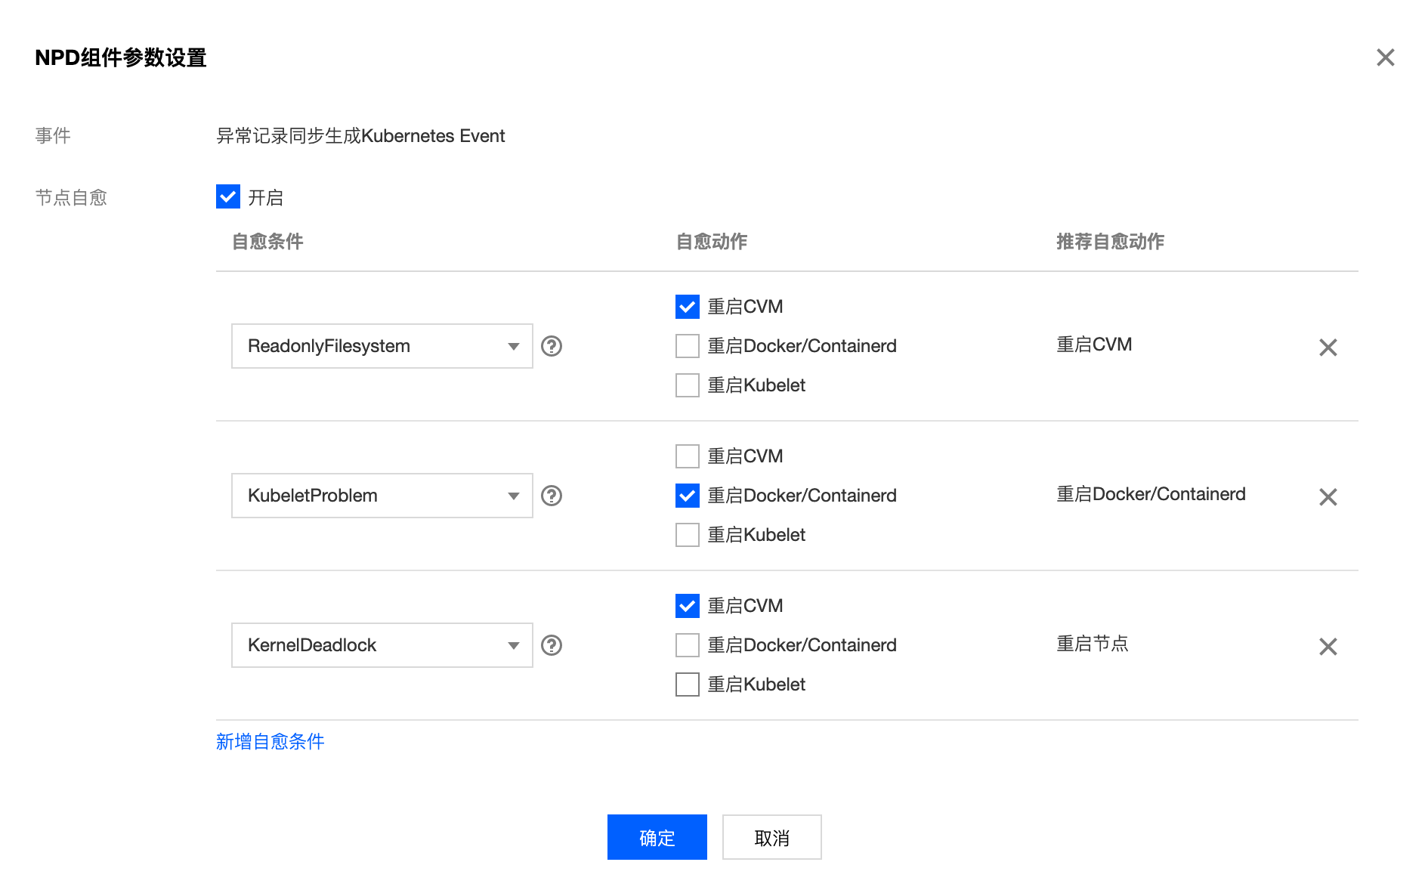Cancel with the 取消 button
Screen dimensions: 1425x893
click(771, 837)
